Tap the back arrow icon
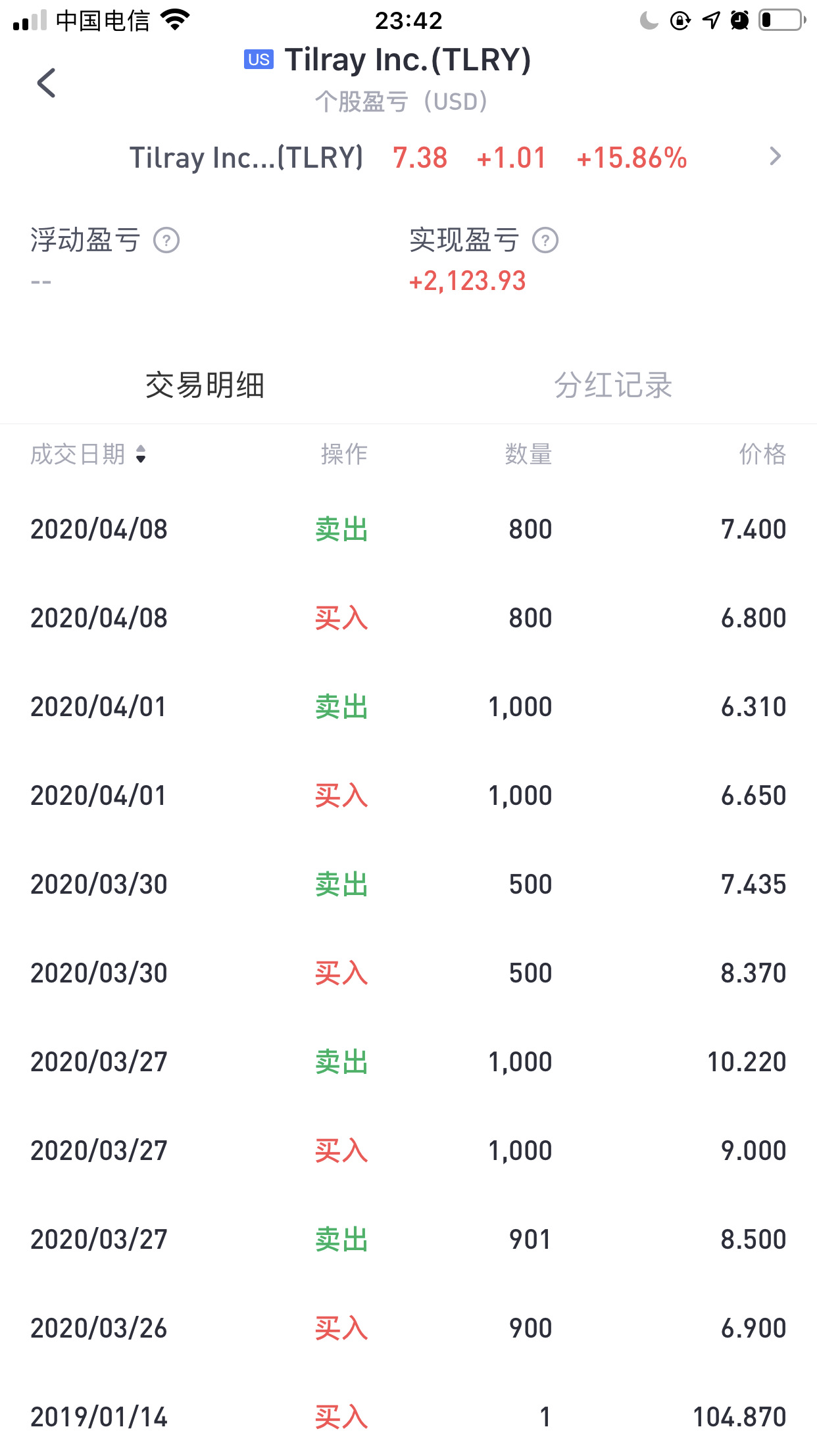This screenshot has width=817, height=1452. coord(46,83)
